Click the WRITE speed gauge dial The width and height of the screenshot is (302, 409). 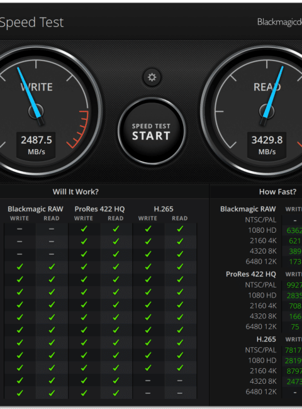click(x=36, y=111)
